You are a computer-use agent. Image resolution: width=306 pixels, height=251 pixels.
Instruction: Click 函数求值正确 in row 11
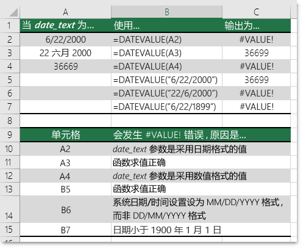(x=139, y=162)
